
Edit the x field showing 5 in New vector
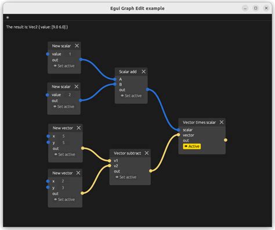click(x=63, y=136)
